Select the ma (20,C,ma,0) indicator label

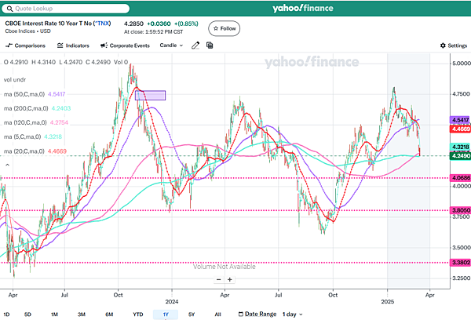pyautogui.click(x=24, y=151)
